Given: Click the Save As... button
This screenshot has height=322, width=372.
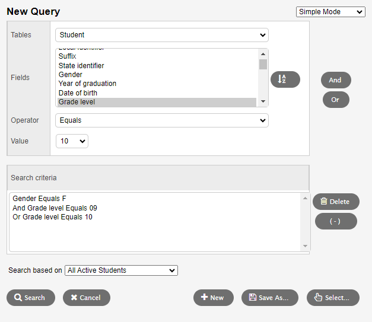Looking at the screenshot, I should click(x=270, y=298).
